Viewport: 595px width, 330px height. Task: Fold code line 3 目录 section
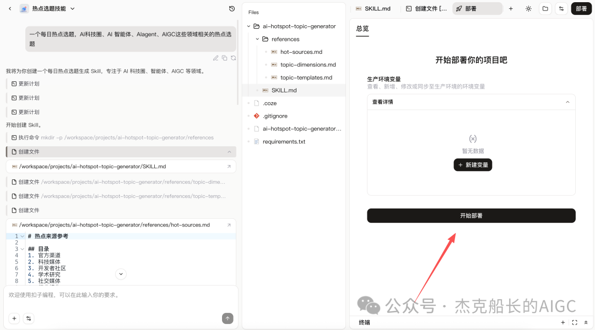click(x=23, y=249)
